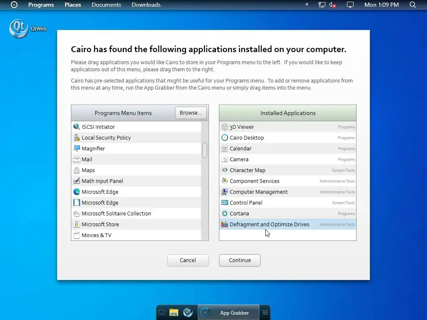The width and height of the screenshot is (427, 320).
Task: Click the Programs Menu Items header
Action: [x=123, y=113]
